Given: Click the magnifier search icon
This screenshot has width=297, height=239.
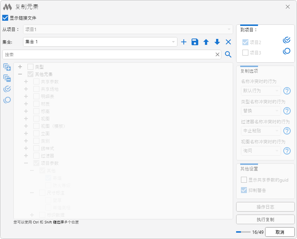Looking at the screenshot, I should pos(228,55).
